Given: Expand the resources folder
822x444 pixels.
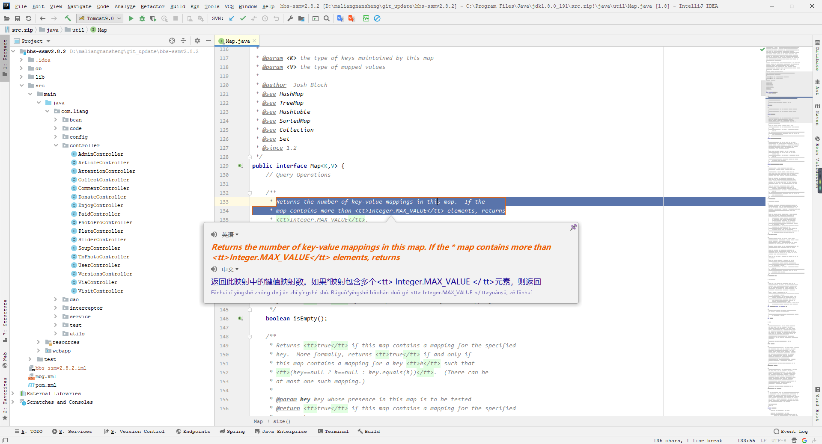Looking at the screenshot, I should pyautogui.click(x=39, y=342).
